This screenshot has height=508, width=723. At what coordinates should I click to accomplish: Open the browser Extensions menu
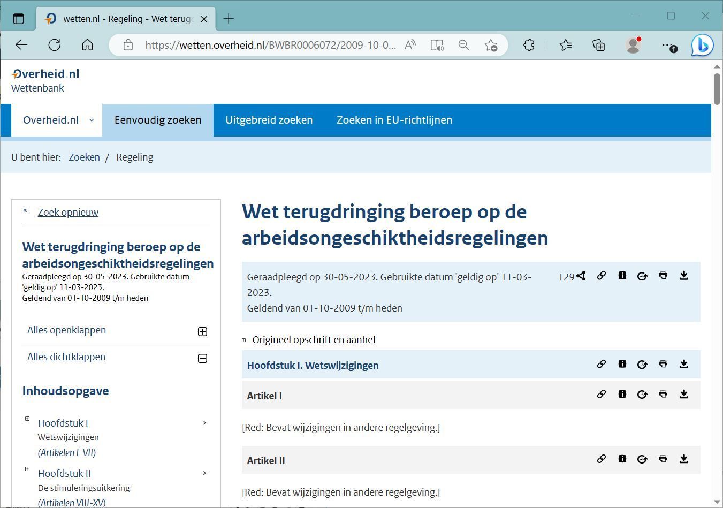click(x=529, y=45)
